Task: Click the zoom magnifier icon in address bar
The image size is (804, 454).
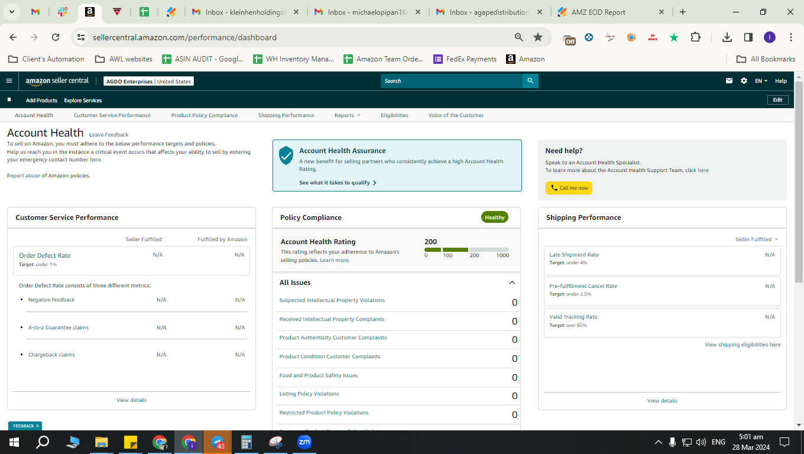Action: [519, 37]
